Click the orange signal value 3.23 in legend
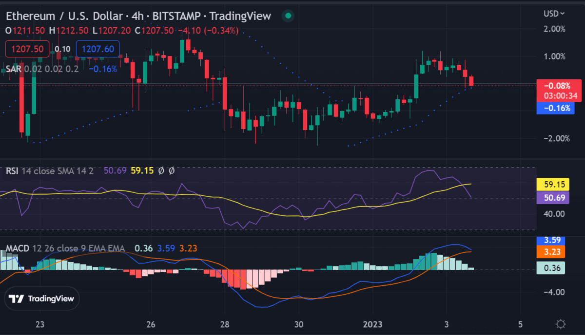585x335 pixels. point(188,248)
